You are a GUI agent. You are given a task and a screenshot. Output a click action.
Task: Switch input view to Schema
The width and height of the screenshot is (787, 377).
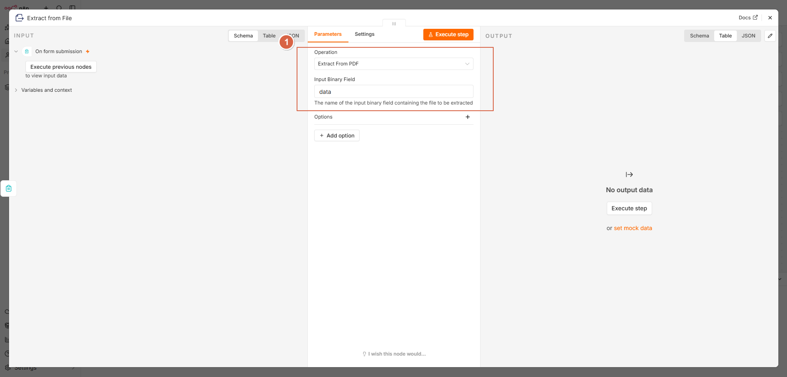[243, 36]
